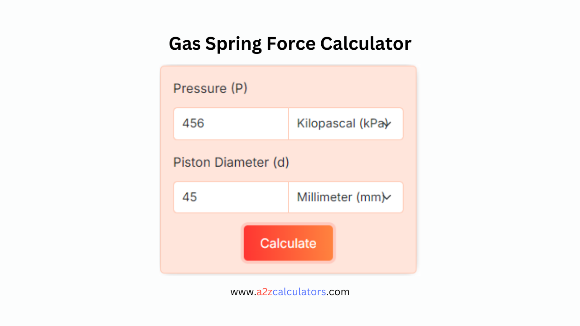The width and height of the screenshot is (580, 326).
Task: Click the Calculate button's orange gradient area
Action: 288,243
